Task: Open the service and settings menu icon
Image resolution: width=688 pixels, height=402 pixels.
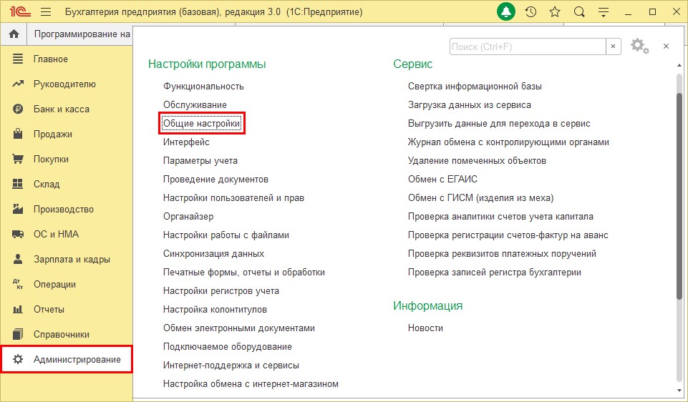Action: (x=604, y=12)
